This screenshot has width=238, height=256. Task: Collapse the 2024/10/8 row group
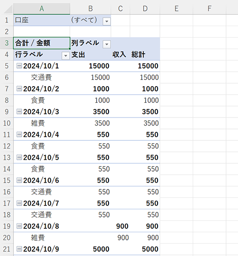pos(19,226)
